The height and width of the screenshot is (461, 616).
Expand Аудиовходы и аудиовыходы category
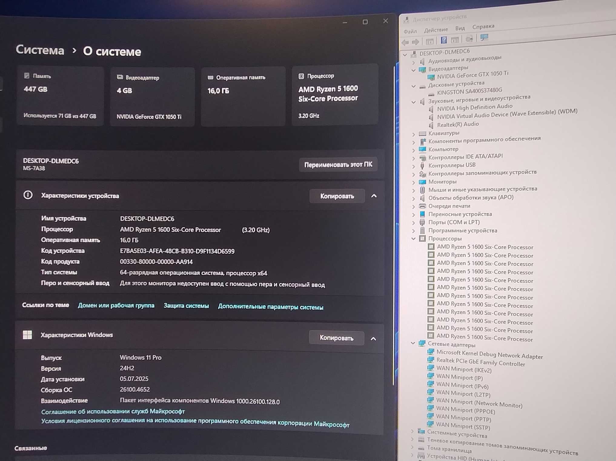(414, 63)
